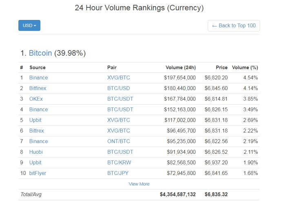Open Bittrex XVG/BTC pair link
The image size is (284, 201).
point(119,131)
